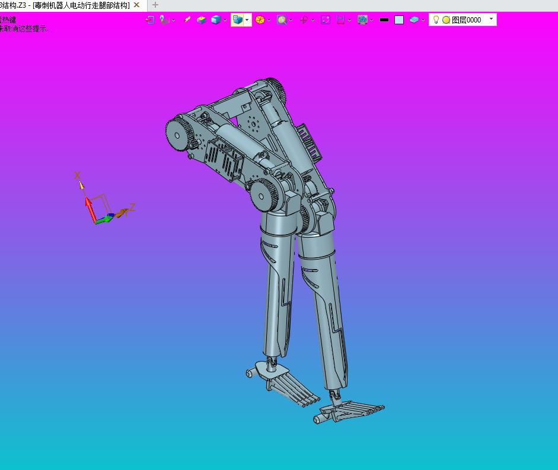Toggle the highlighted display mode button
This screenshot has height=470, width=558.
237,20
